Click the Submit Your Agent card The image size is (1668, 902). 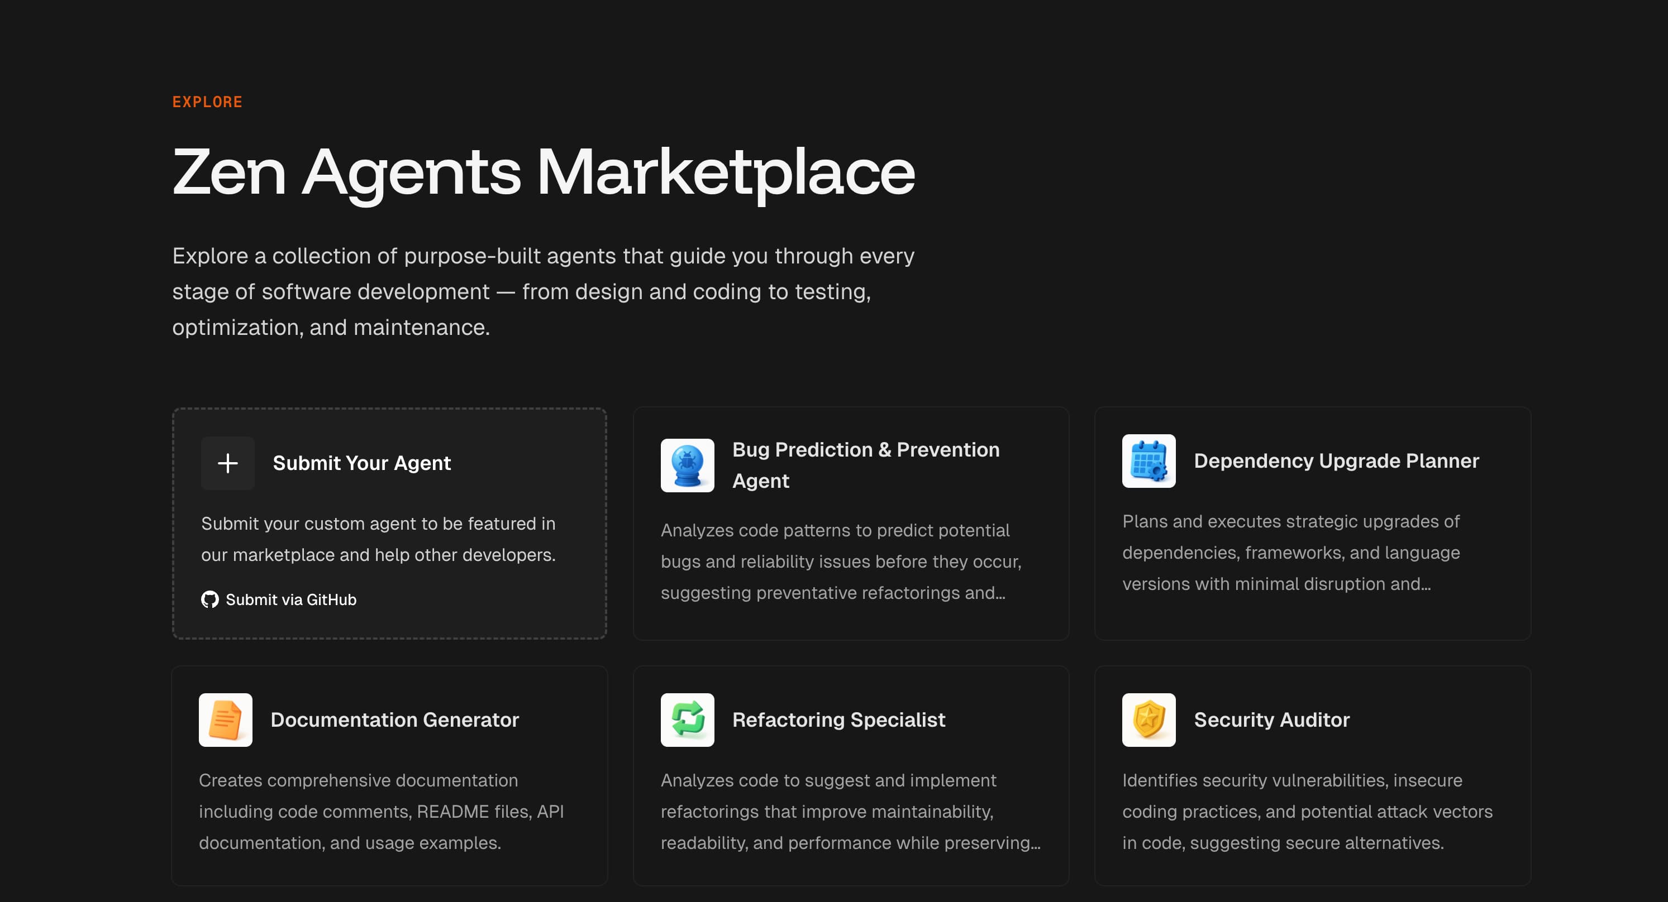388,523
